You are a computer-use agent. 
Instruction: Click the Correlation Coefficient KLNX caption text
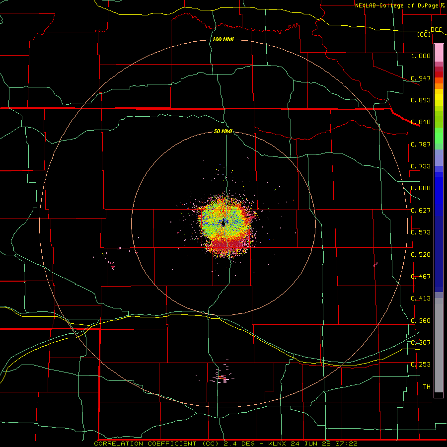coord(225,444)
